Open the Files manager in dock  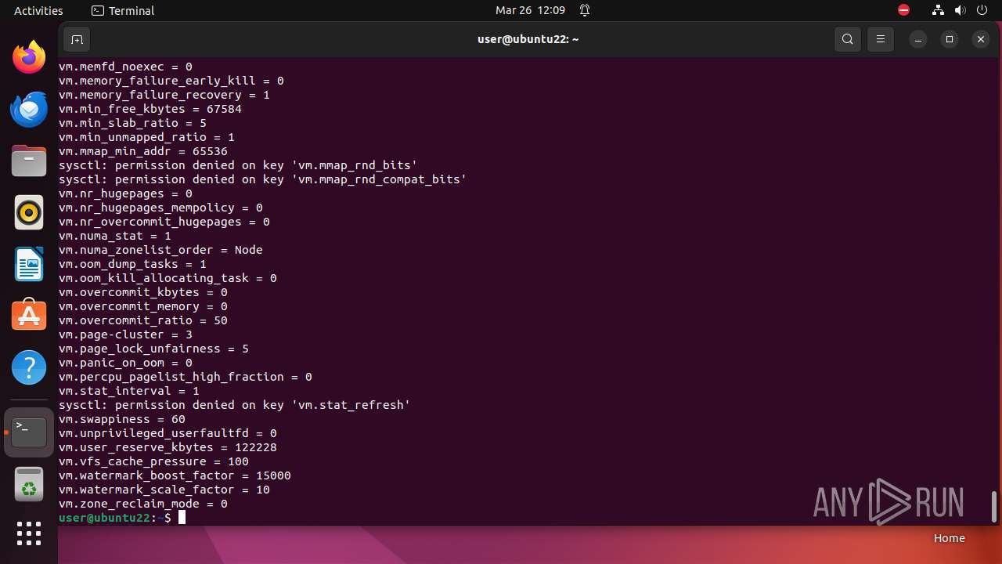[x=29, y=161]
